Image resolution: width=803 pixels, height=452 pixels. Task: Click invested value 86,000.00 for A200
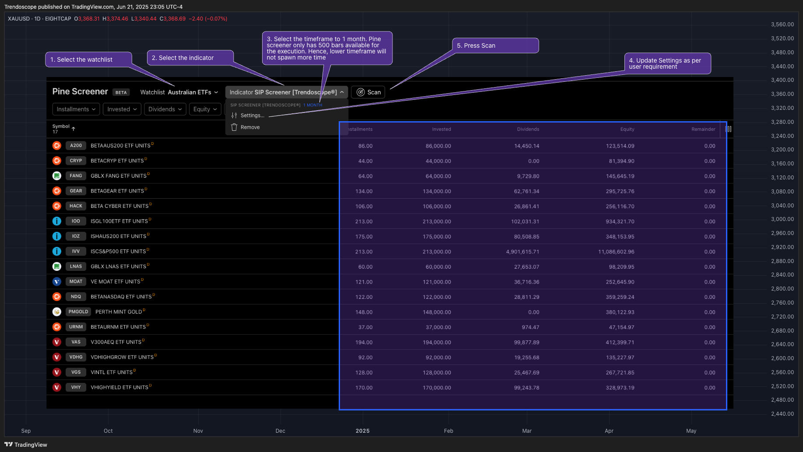[438, 146]
